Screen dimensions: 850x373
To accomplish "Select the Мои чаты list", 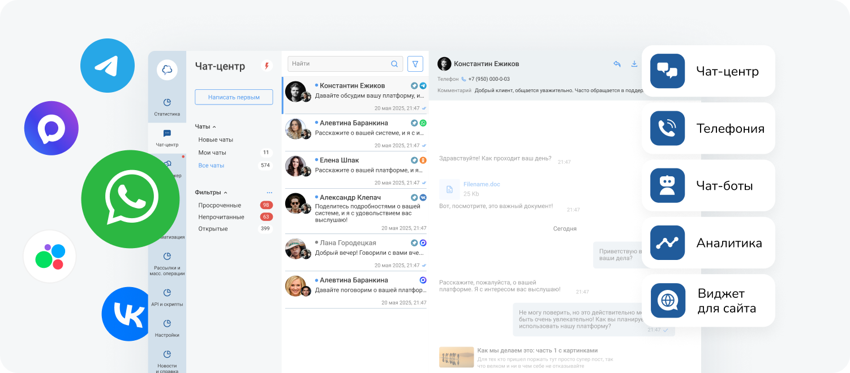I will [x=212, y=153].
